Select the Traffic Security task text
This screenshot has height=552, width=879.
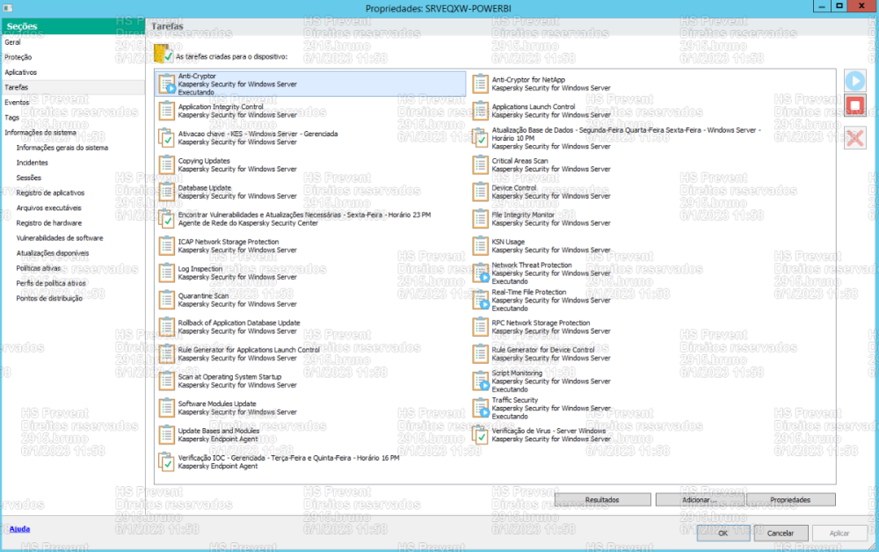[x=514, y=400]
